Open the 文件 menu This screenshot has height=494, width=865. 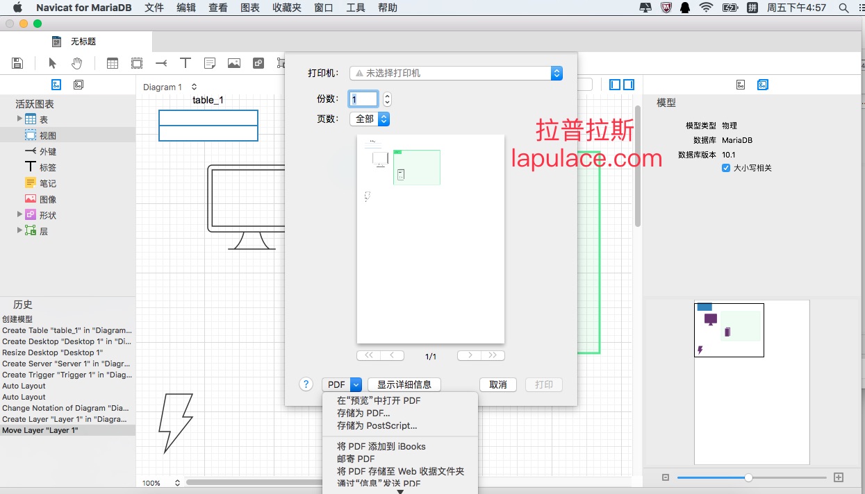(154, 8)
